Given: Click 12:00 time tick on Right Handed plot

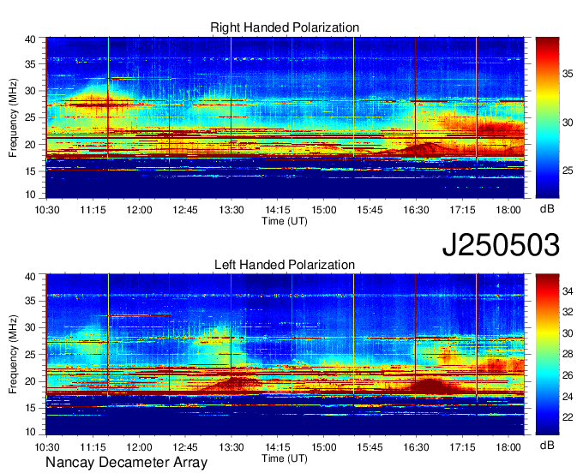Looking at the screenshot, I should tap(139, 210).
